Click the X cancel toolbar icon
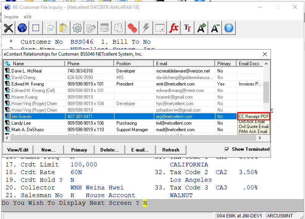 point(8,28)
